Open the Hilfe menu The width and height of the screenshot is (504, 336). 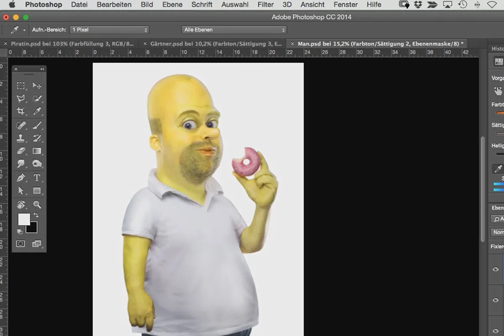(374, 5)
